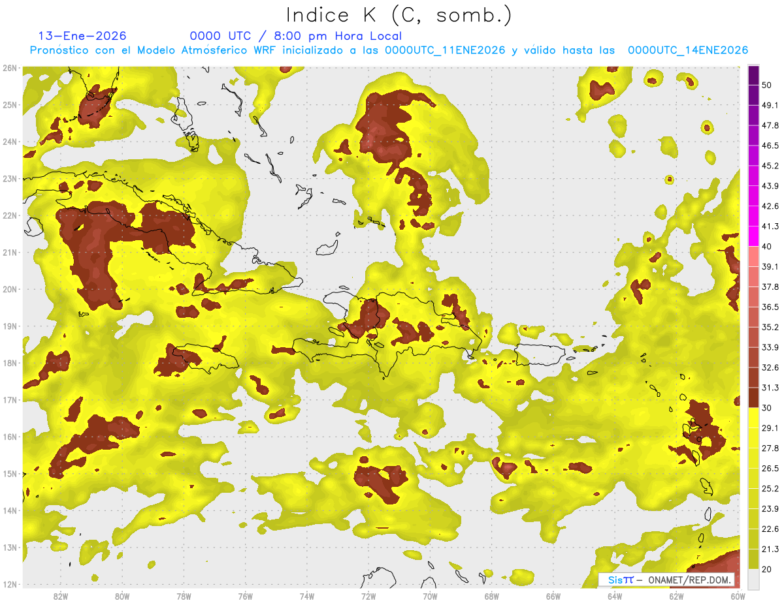Click the color scale value '23.9'
This screenshot has width=784, height=605.
(x=770, y=509)
